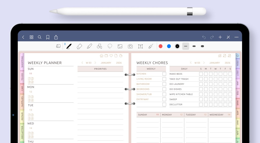Open the SHOPPING side tab
Screen dimensions: 260x143
(22, 62)
